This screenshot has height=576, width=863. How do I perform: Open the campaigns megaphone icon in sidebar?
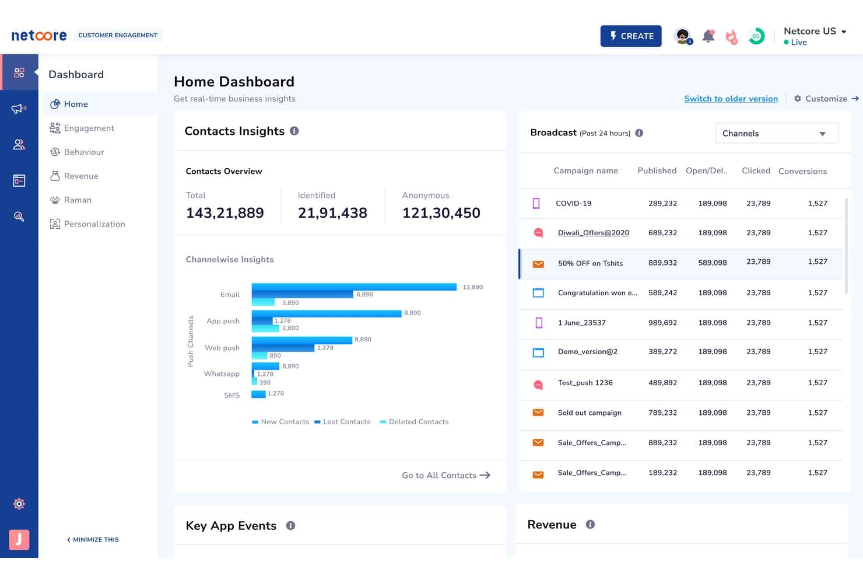19,109
